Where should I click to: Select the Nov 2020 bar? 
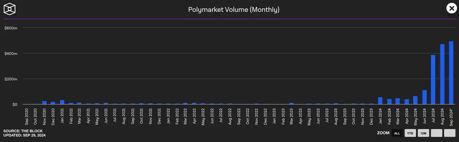[x=44, y=103]
